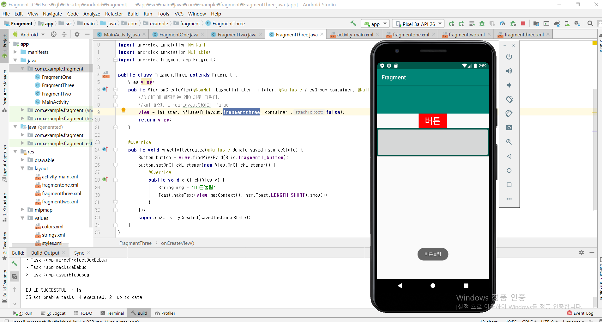
Task: Open Project tool window settings gear
Action: point(77,34)
